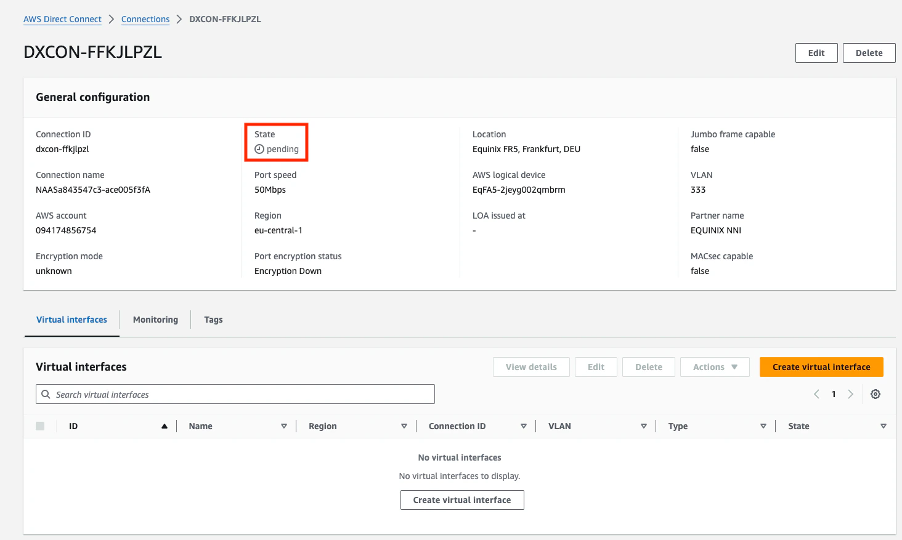The height and width of the screenshot is (540, 902).
Task: Switch to the Monitoring tab
Action: (155, 320)
